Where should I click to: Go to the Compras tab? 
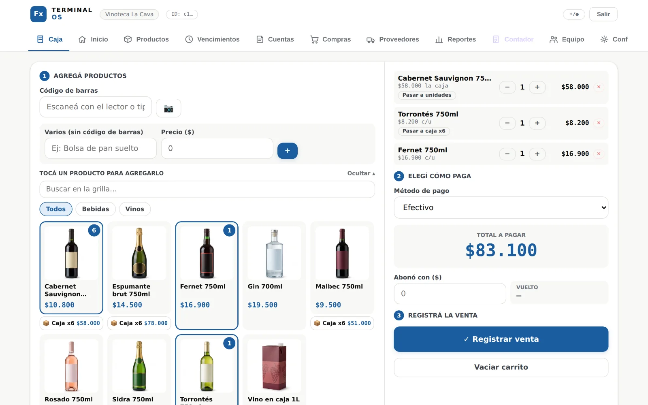click(x=330, y=39)
